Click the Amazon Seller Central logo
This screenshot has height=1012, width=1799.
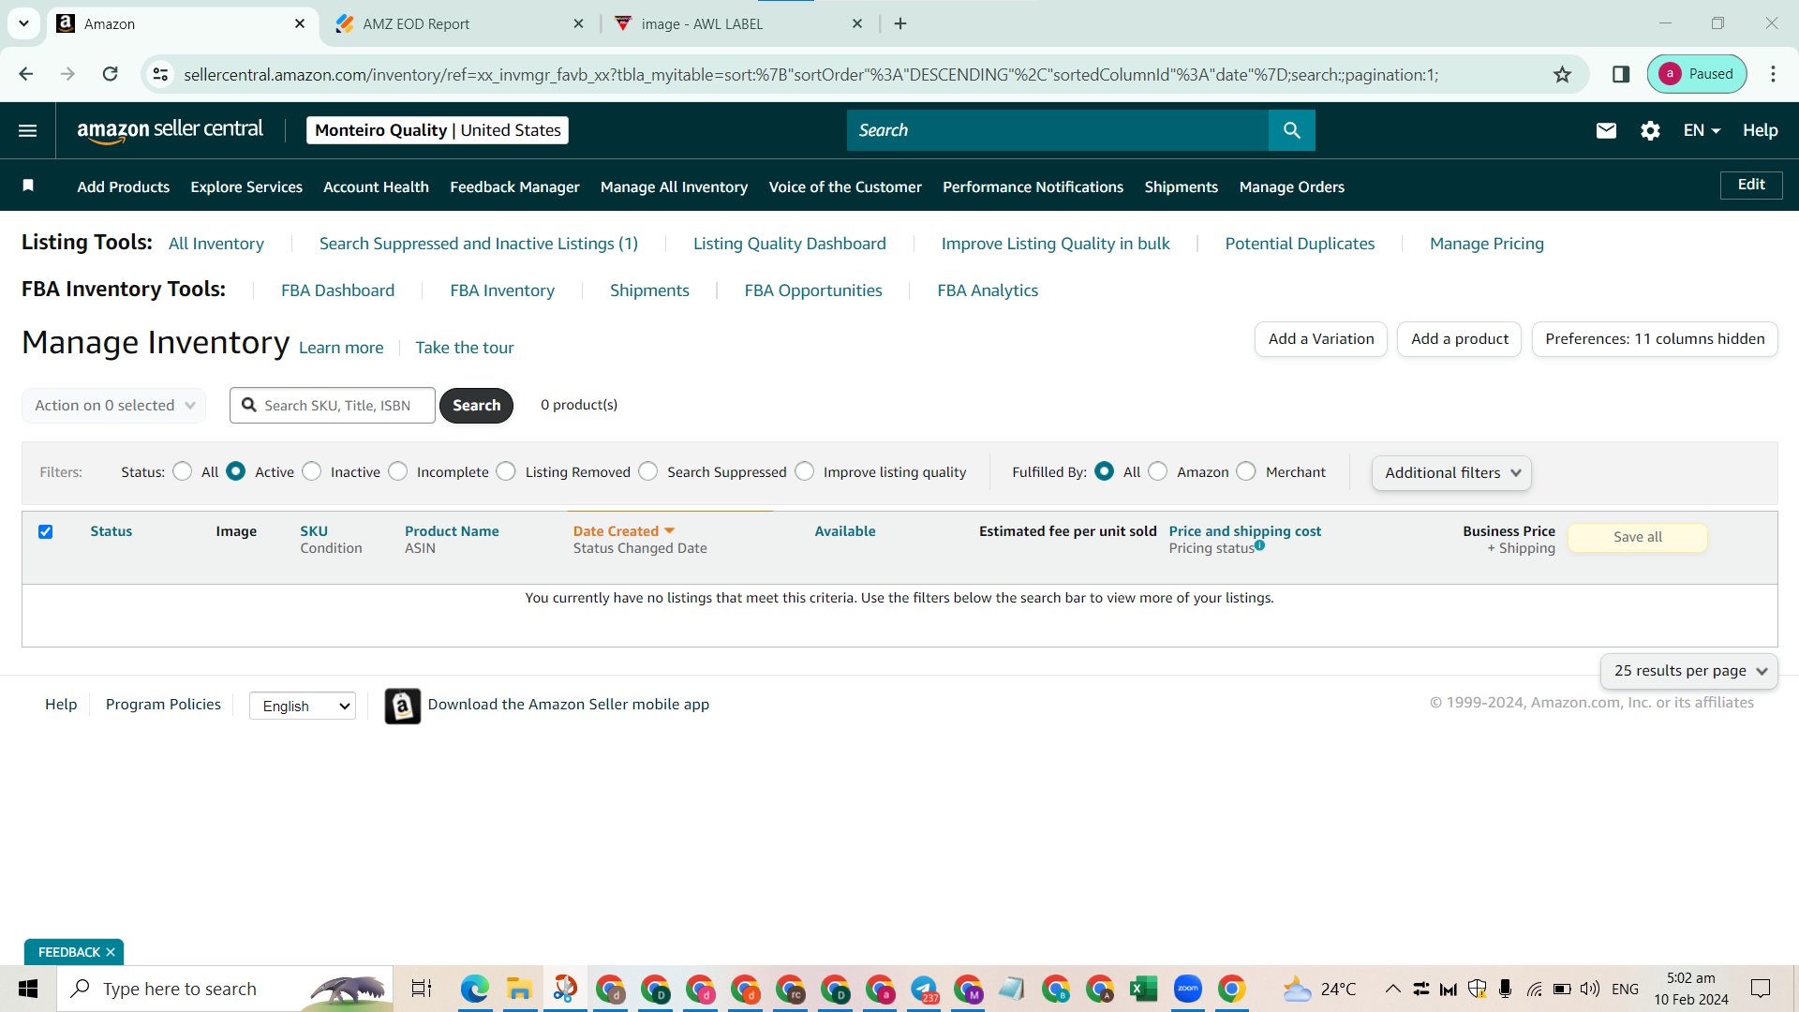170,130
